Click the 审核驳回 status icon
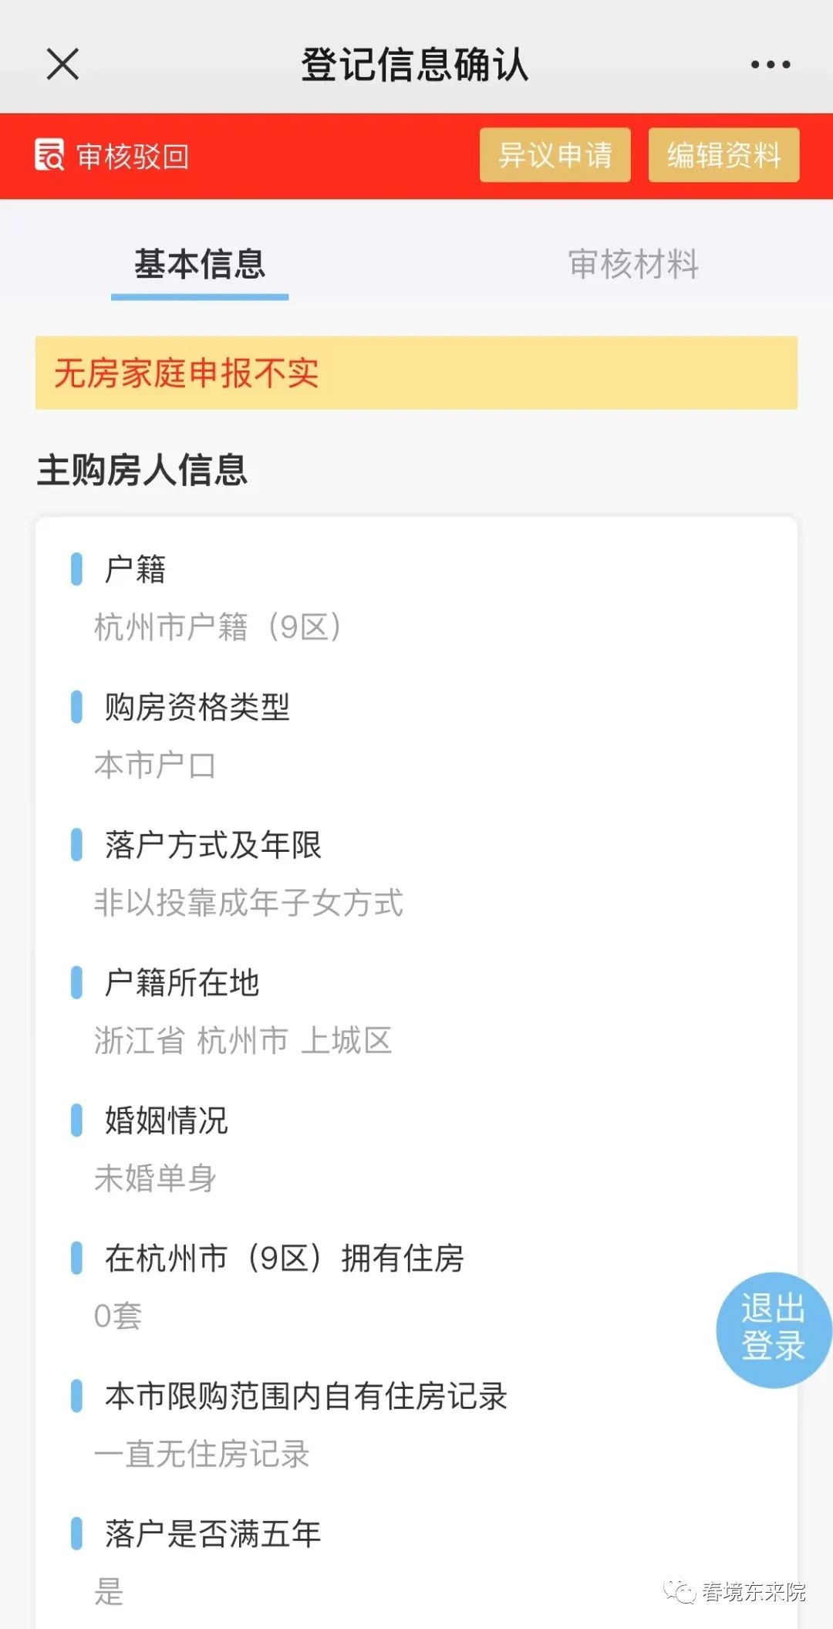Screen dimensions: 833x1629 (x=49, y=155)
